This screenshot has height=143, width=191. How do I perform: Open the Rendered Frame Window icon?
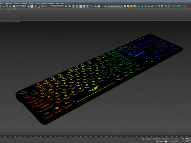point(99,6)
